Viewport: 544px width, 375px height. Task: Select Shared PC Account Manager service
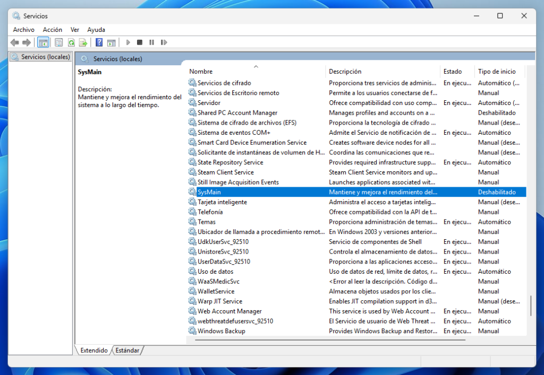(x=357, y=112)
